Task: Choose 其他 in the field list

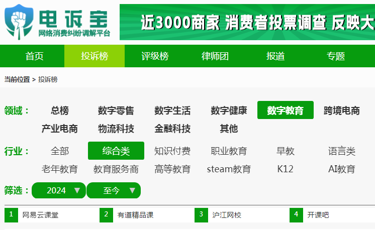Action: coord(229,129)
